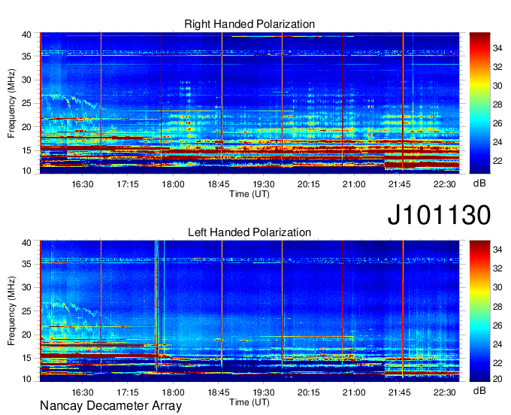This screenshot has width=511, height=415.
Task: Click the "Left Handed Polarization" plot title
Action: [249, 232]
